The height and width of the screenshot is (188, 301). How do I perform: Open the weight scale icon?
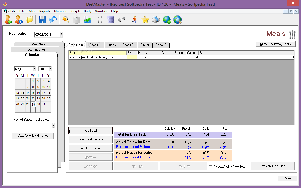coord(76,20)
